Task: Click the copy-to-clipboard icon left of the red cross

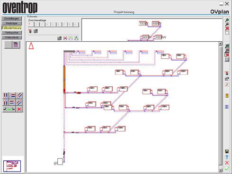Action: tap(59, 38)
